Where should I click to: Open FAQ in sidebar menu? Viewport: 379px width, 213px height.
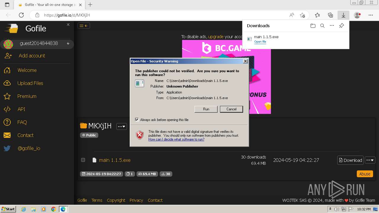22,122
